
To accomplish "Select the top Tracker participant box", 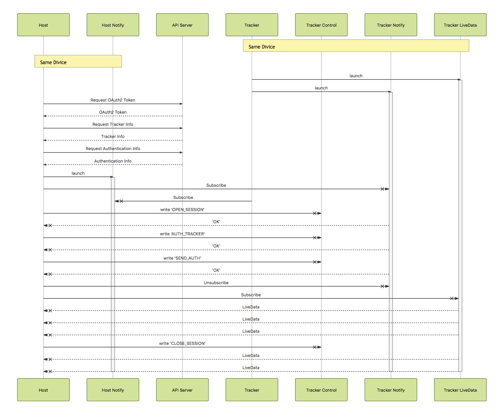I will click(x=252, y=25).
